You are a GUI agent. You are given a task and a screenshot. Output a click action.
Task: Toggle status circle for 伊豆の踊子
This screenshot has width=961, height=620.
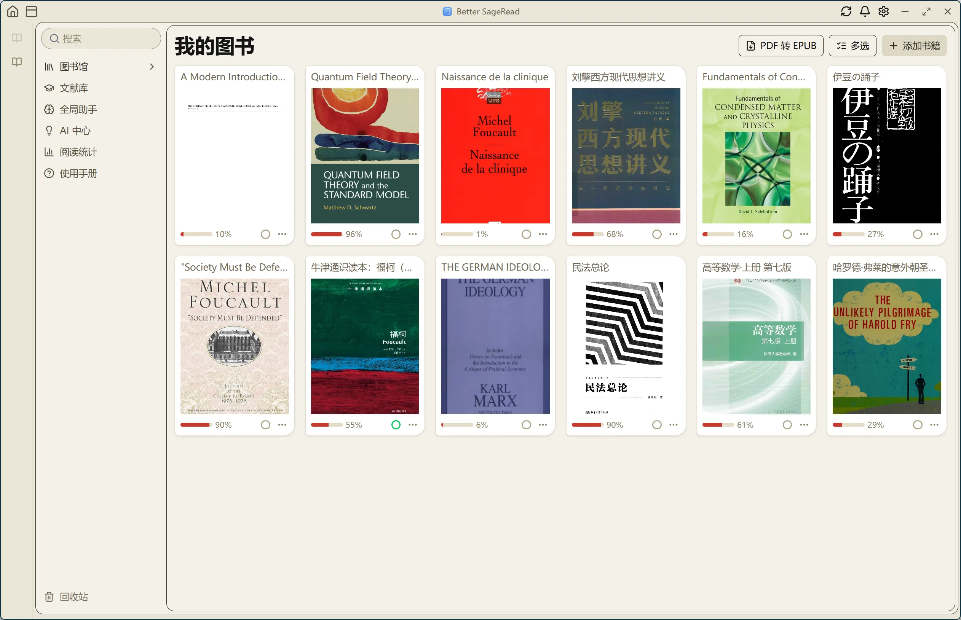pos(918,234)
